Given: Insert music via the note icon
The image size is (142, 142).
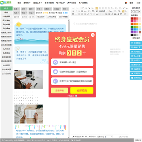Looking at the screenshot, I should (x=112, y=14).
